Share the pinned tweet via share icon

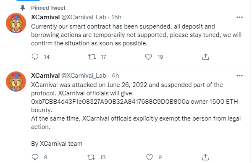[205, 57]
